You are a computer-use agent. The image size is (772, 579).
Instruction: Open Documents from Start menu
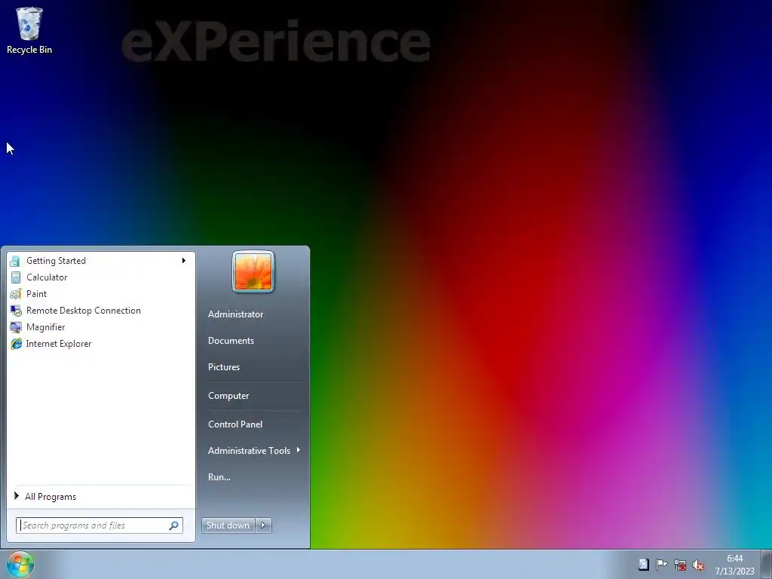pos(231,341)
